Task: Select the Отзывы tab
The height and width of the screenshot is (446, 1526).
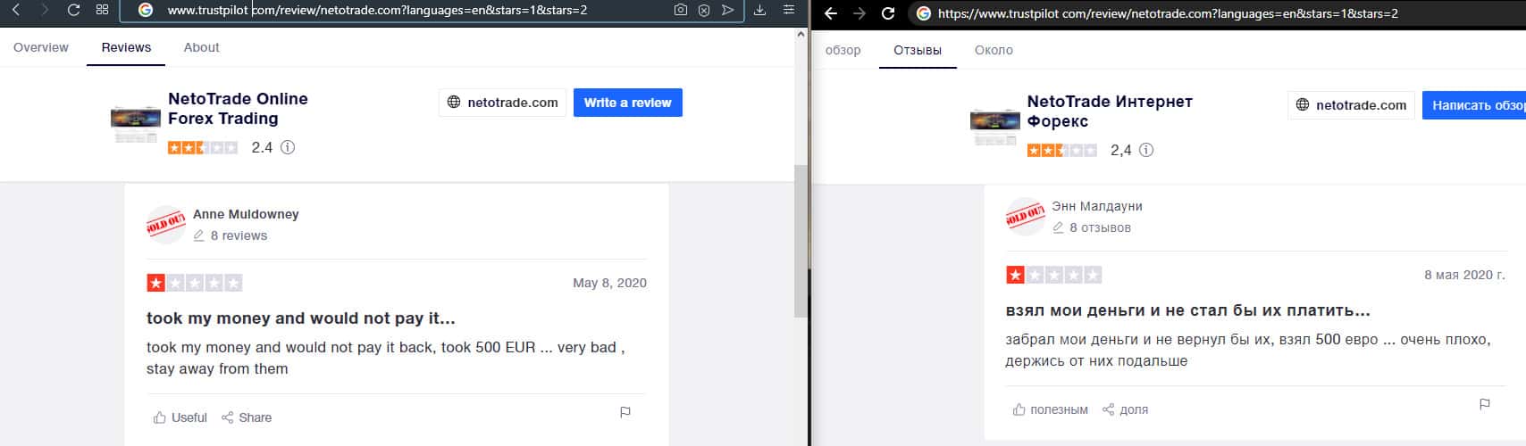Action: (918, 50)
